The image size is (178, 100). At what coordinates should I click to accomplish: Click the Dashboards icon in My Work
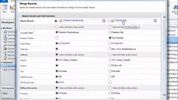click(5, 32)
